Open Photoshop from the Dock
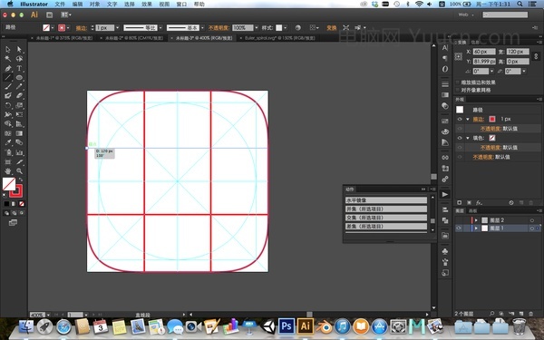Screen dimensions: 544x340 pyautogui.click(x=287, y=326)
